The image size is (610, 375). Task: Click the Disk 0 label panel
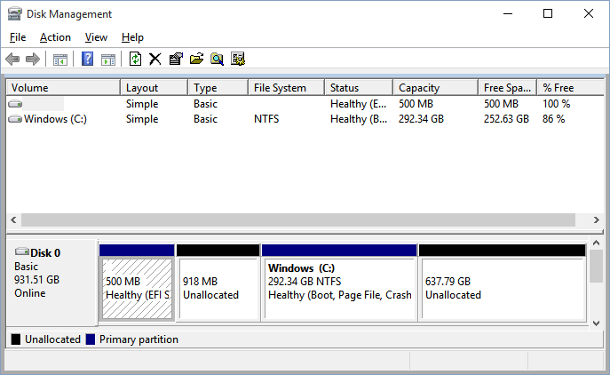click(x=50, y=280)
